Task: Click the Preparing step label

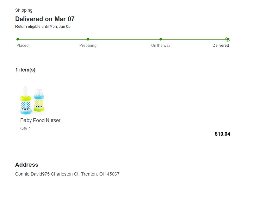Action: click(x=88, y=46)
